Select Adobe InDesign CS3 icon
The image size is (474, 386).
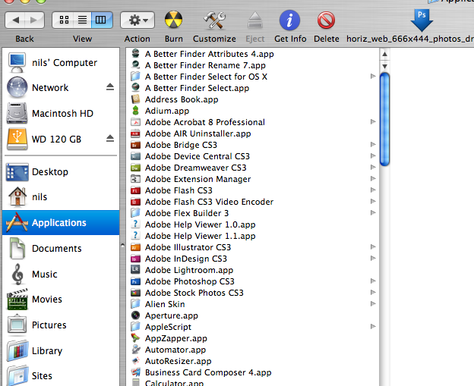tap(135, 259)
